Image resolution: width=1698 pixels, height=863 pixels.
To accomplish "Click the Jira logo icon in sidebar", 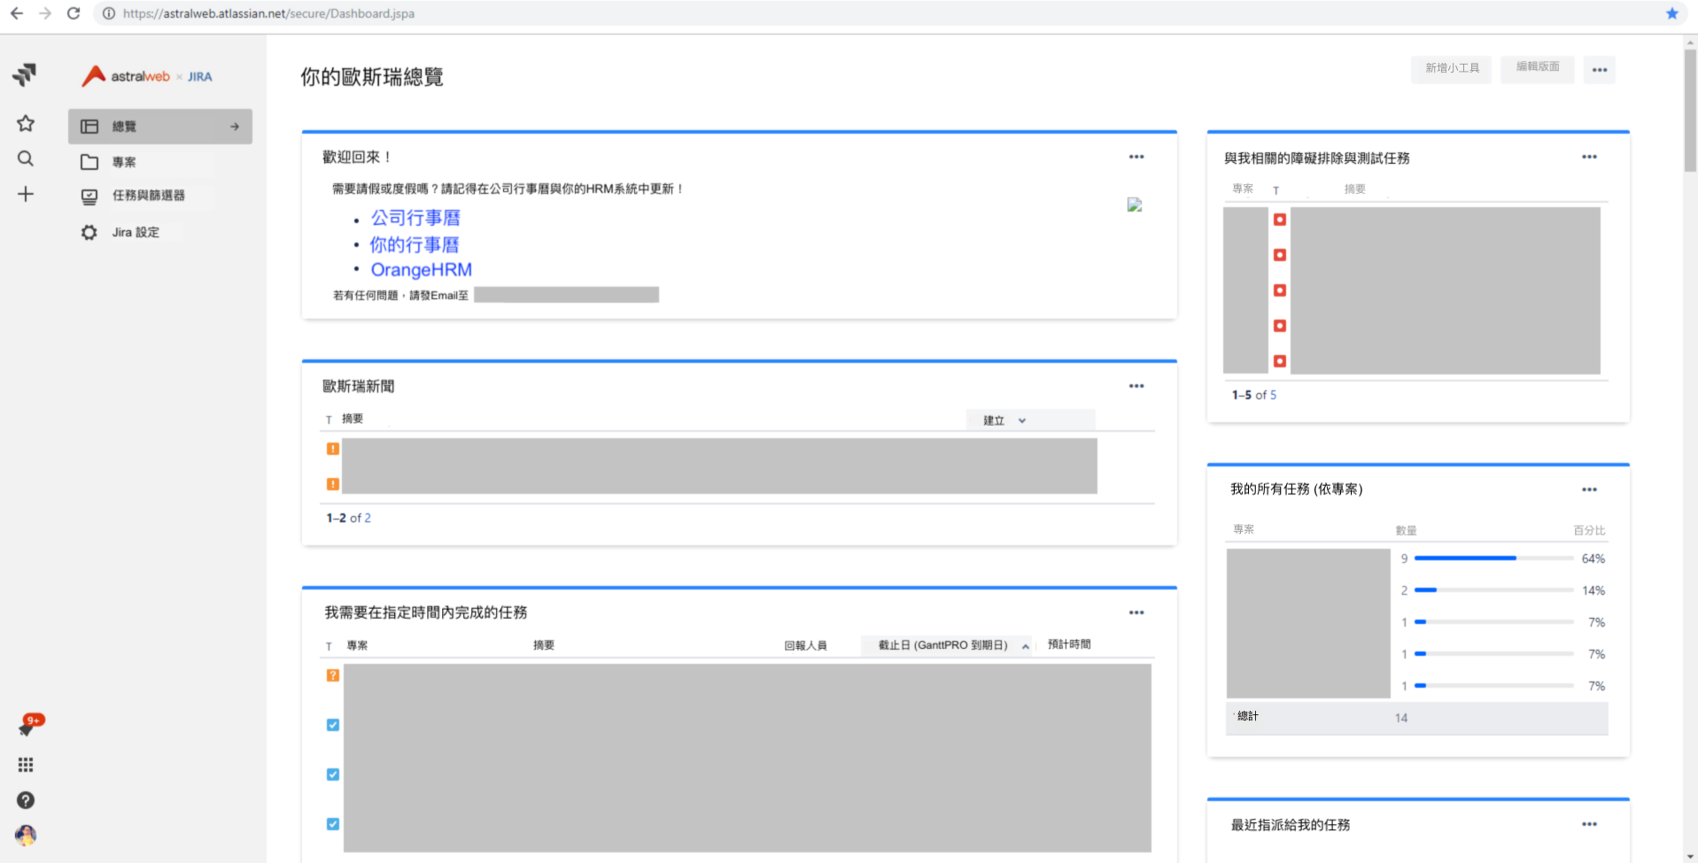I will click(25, 74).
